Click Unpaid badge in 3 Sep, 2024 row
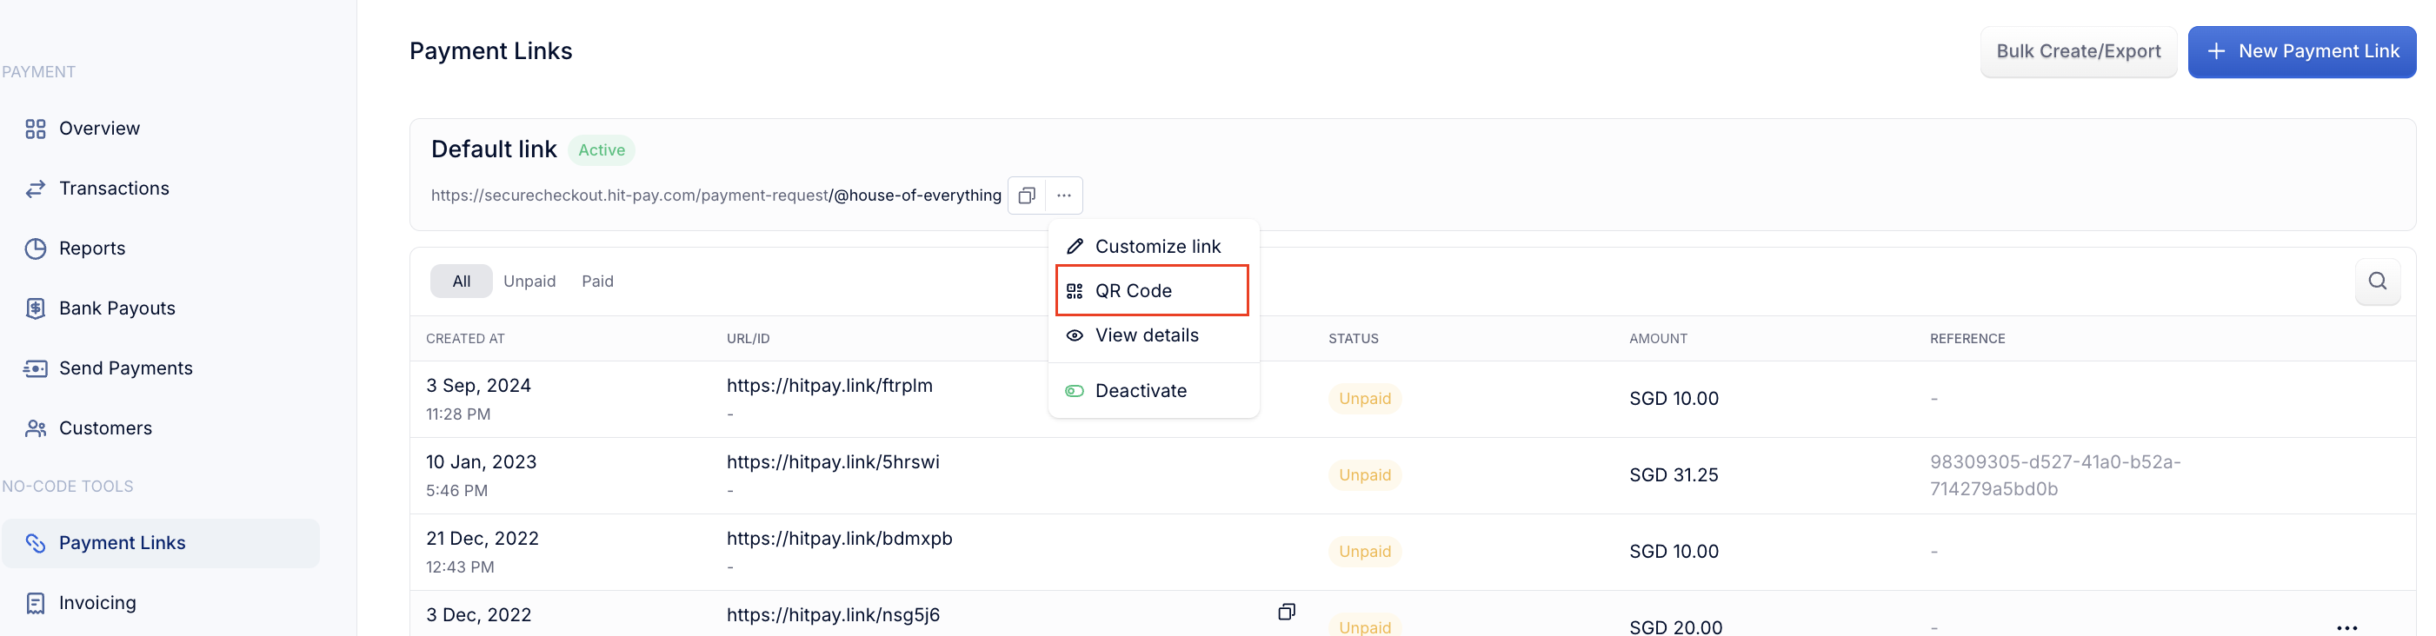The image size is (2436, 636). pyautogui.click(x=1365, y=399)
